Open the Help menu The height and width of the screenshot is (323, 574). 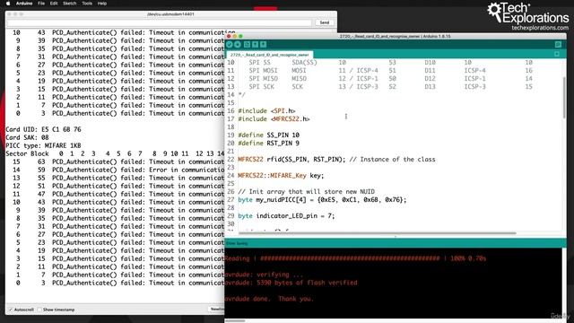[102, 4]
